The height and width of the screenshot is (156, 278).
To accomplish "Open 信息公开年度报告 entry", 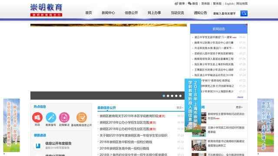I will click(58, 143).
